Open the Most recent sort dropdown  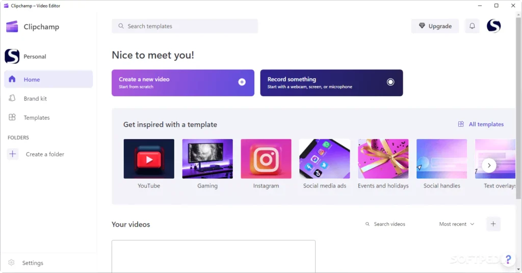pyautogui.click(x=456, y=224)
